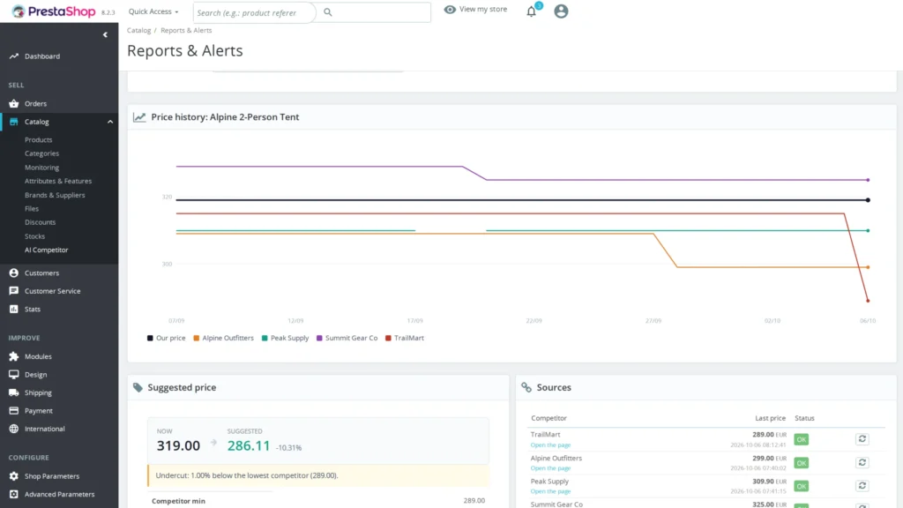Toggle Our price legend entry
The height and width of the screenshot is (508, 903).
pyautogui.click(x=167, y=338)
